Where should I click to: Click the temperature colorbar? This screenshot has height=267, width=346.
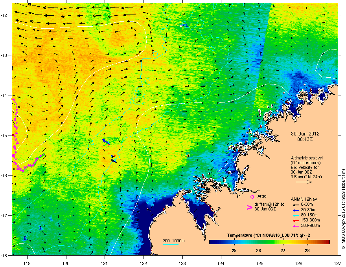point(269,242)
